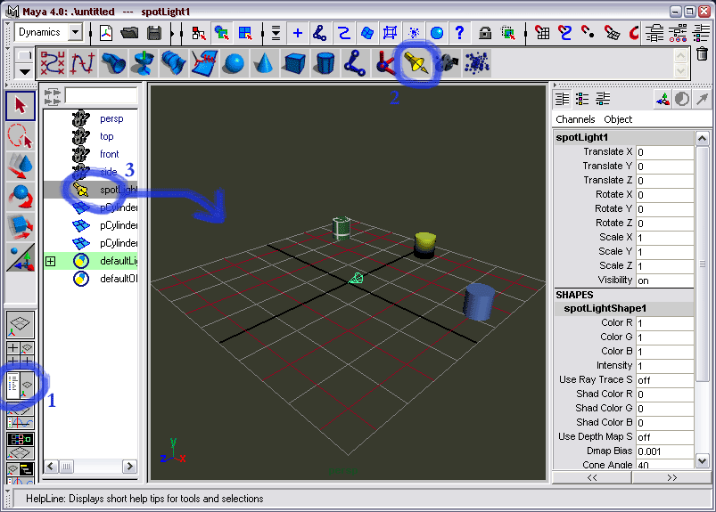Click the left double-arrow layer button

coord(592,477)
